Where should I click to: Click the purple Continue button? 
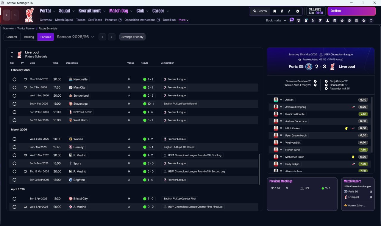(352, 11)
